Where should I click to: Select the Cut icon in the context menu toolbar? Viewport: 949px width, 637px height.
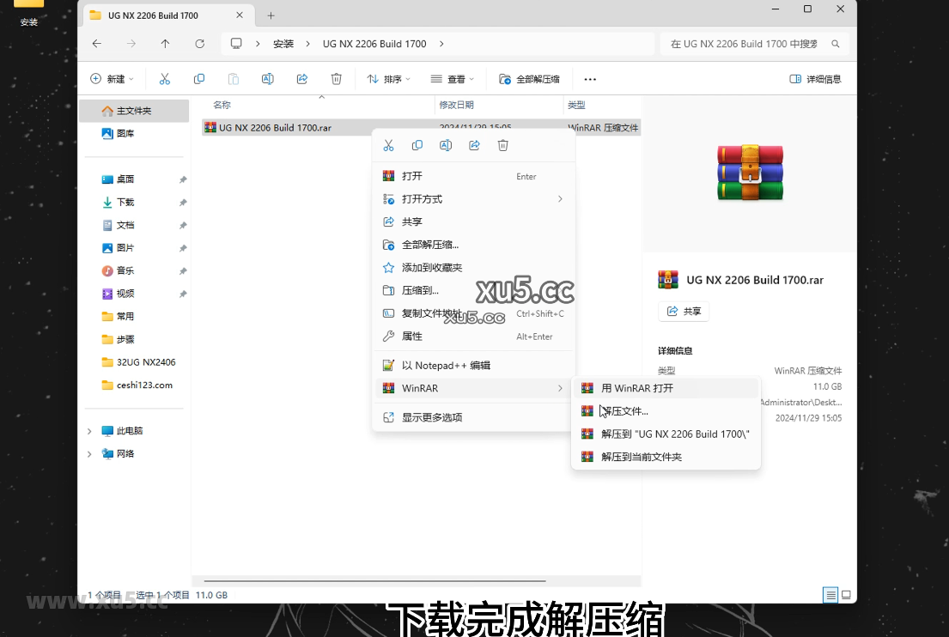point(388,145)
